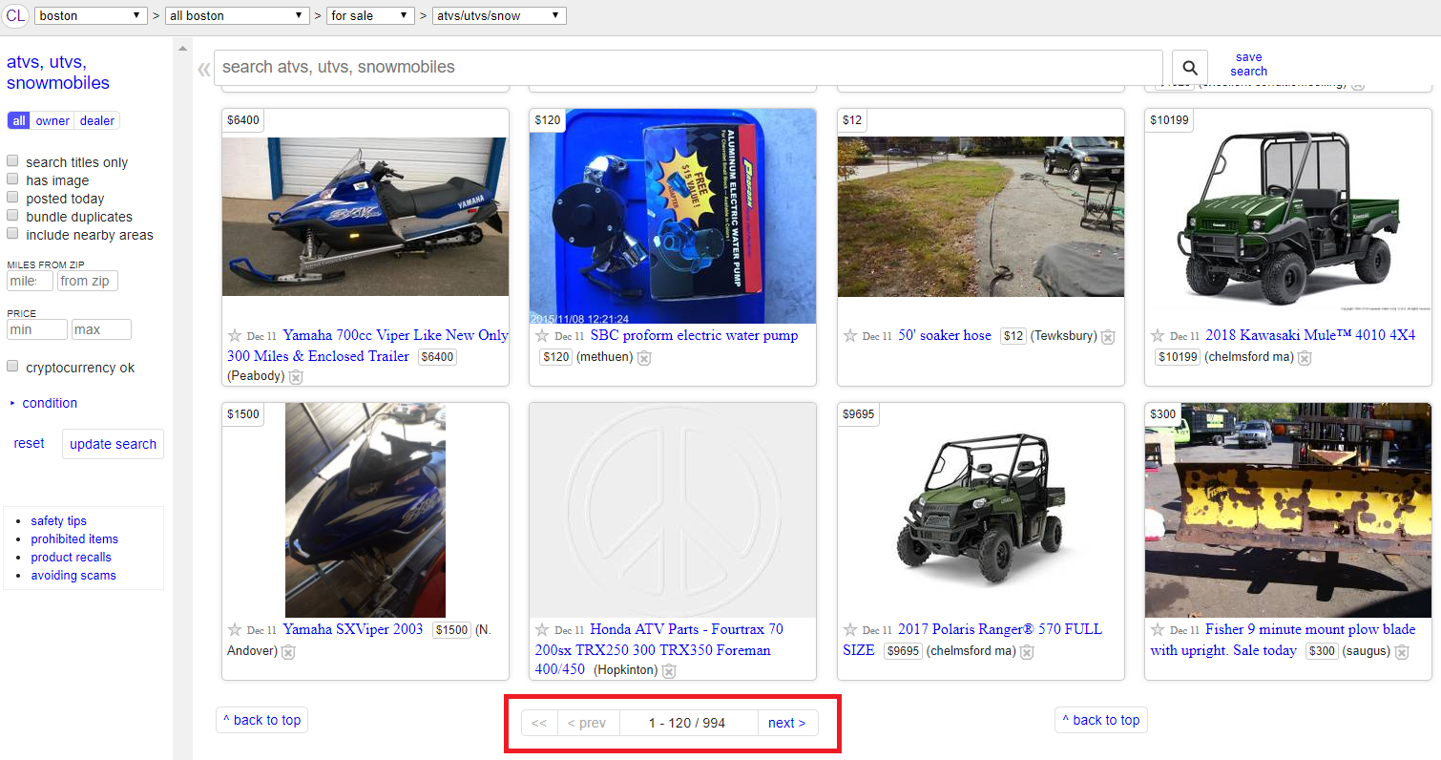Viewport: 1441px width, 760px height.
Task: Click save search link
Action: 1248,64
